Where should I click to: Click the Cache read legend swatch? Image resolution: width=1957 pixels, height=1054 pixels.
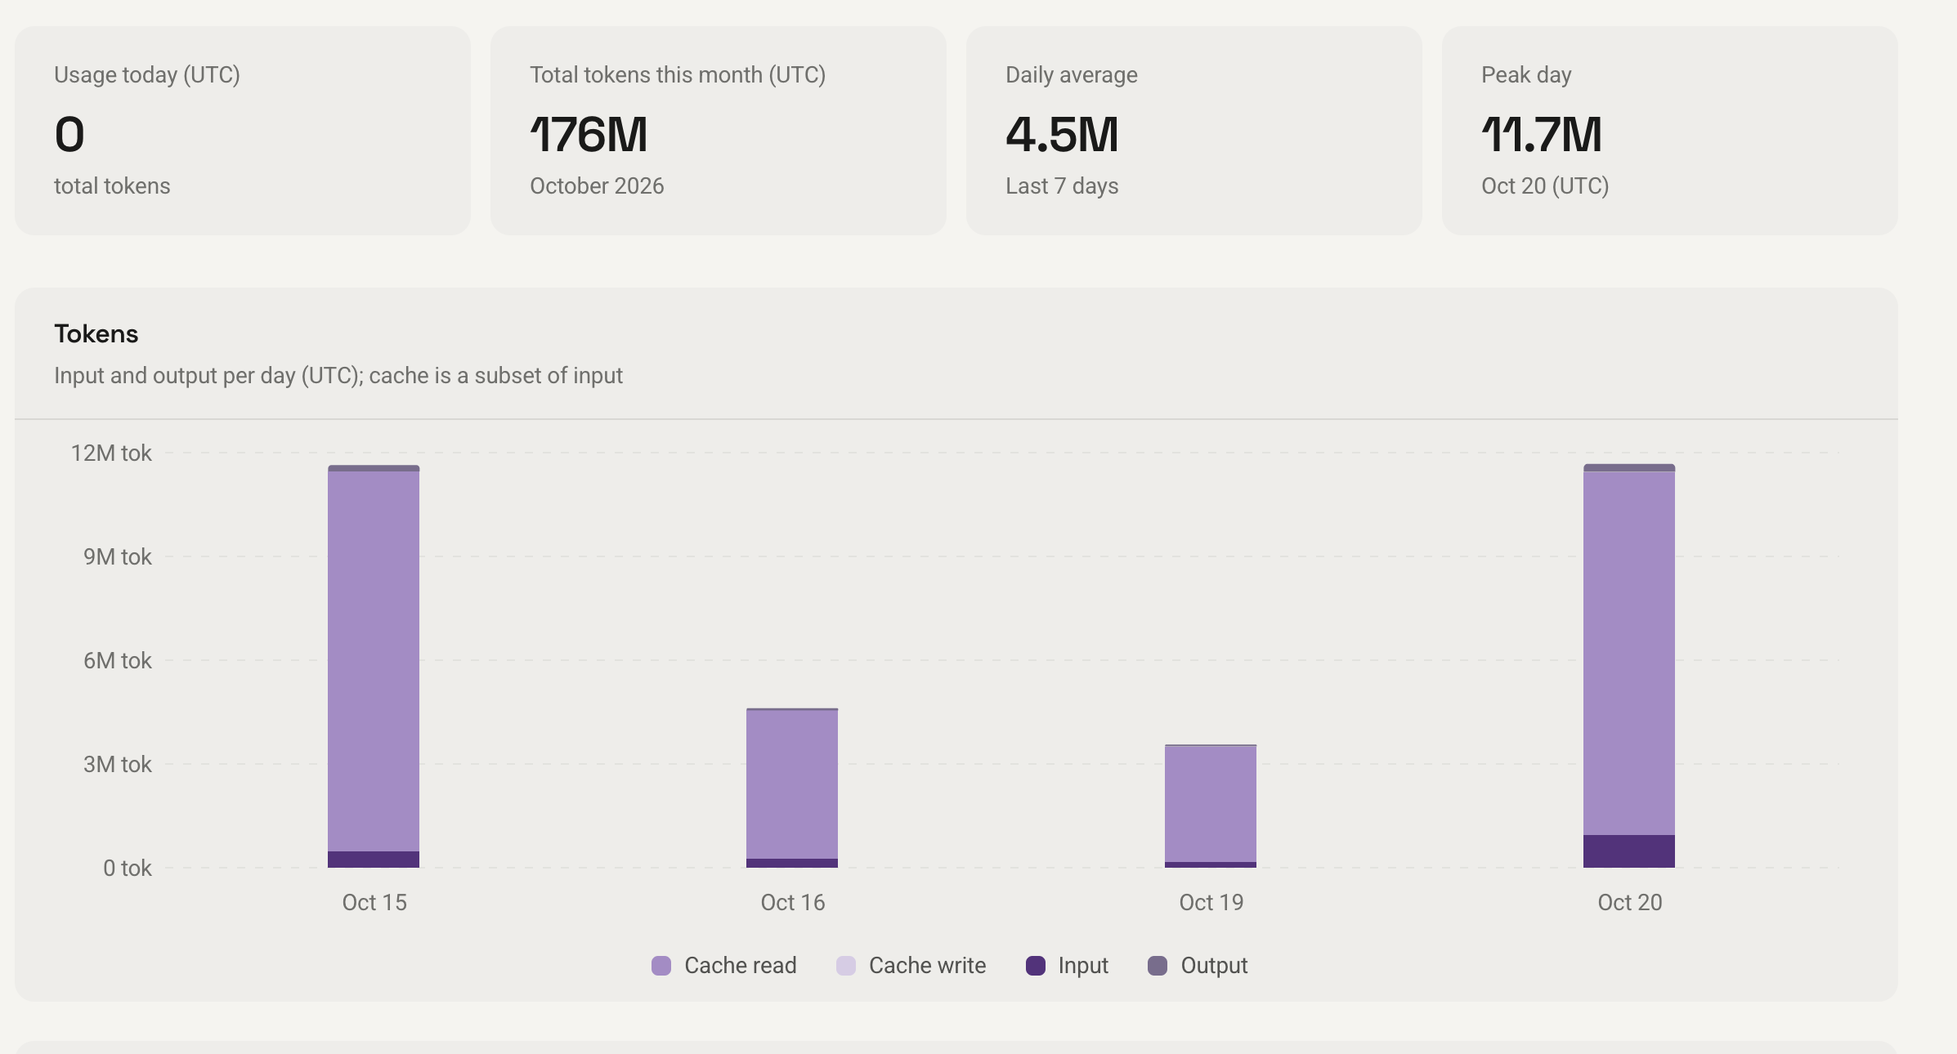pos(661,966)
